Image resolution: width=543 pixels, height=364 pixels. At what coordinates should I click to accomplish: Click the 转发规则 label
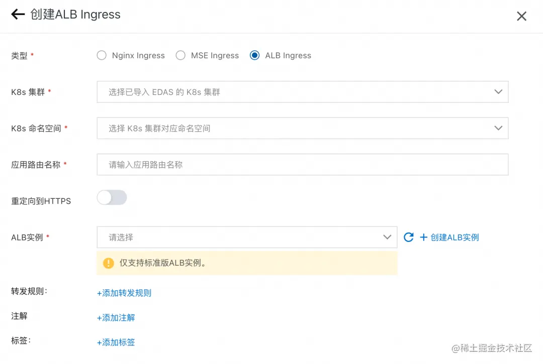[x=29, y=291]
